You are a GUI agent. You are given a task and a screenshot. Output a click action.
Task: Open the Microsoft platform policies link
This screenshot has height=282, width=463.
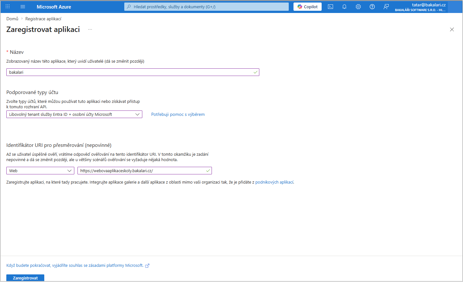click(x=75, y=266)
